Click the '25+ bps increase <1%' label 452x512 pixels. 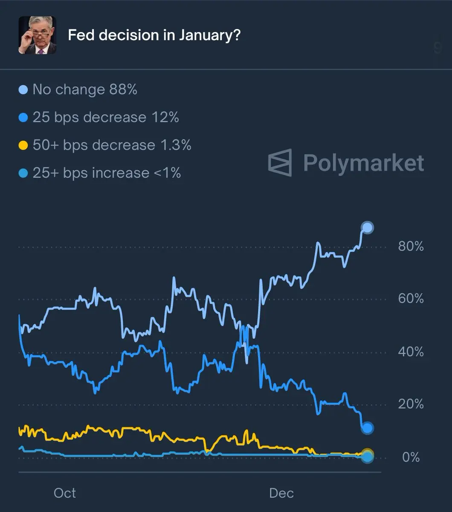[x=107, y=173]
